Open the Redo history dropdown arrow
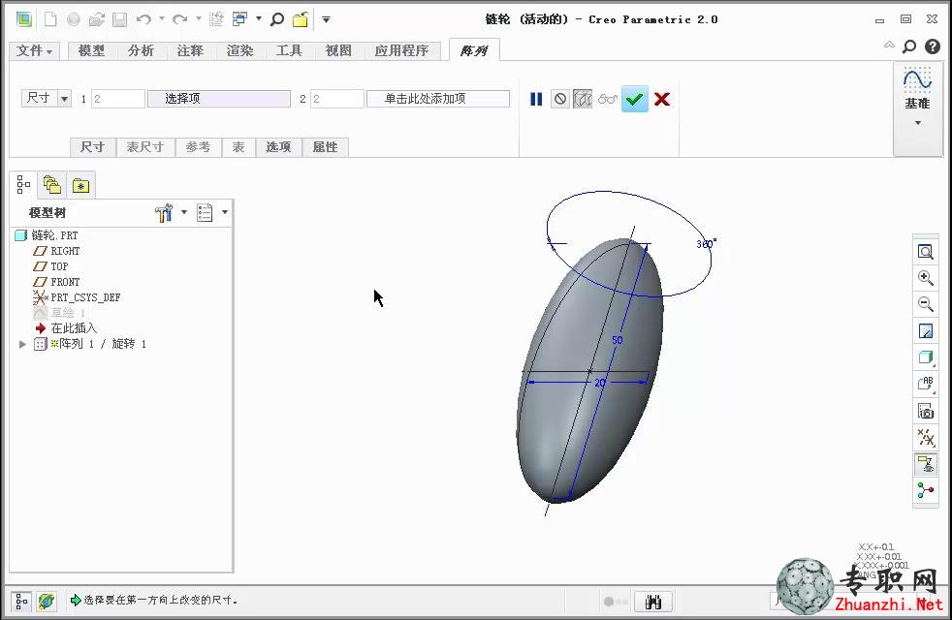The image size is (952, 620). coord(199,19)
